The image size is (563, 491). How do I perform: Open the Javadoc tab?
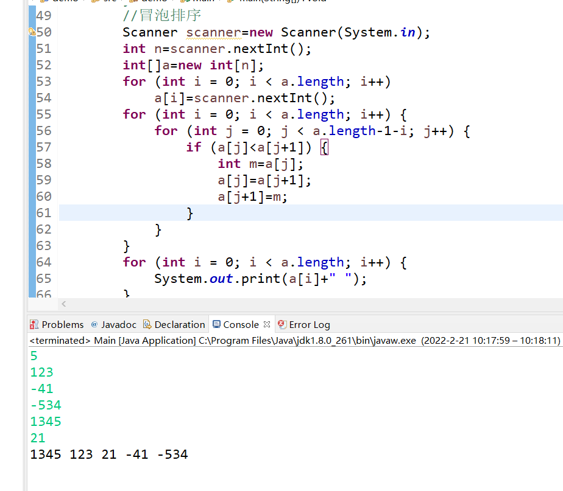click(x=113, y=324)
